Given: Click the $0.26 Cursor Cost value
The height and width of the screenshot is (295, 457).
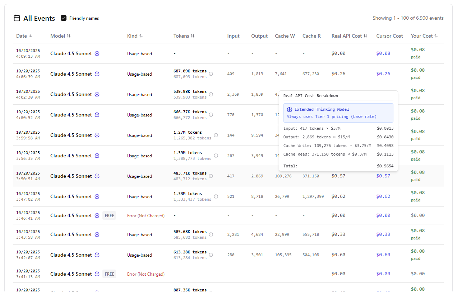Looking at the screenshot, I should (383, 74).
